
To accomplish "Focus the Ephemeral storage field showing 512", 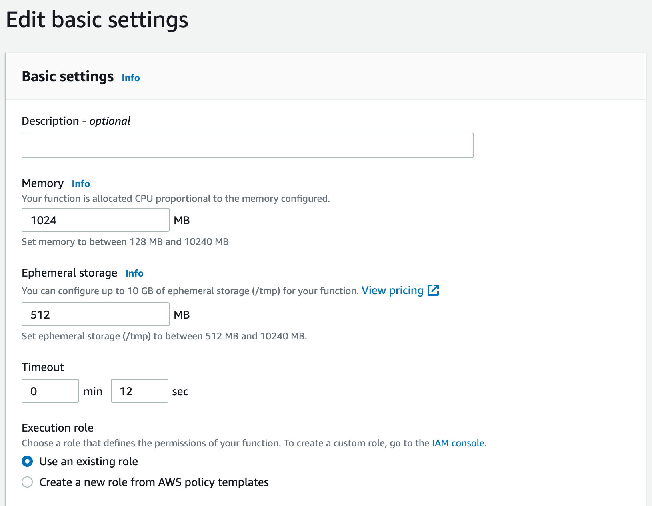I will (x=95, y=314).
